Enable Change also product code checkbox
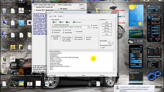164x92 pixels. point(53,25)
